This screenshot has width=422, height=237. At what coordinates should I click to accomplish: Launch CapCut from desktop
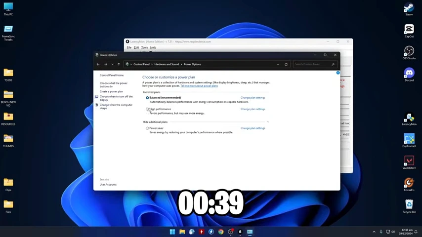(409, 31)
